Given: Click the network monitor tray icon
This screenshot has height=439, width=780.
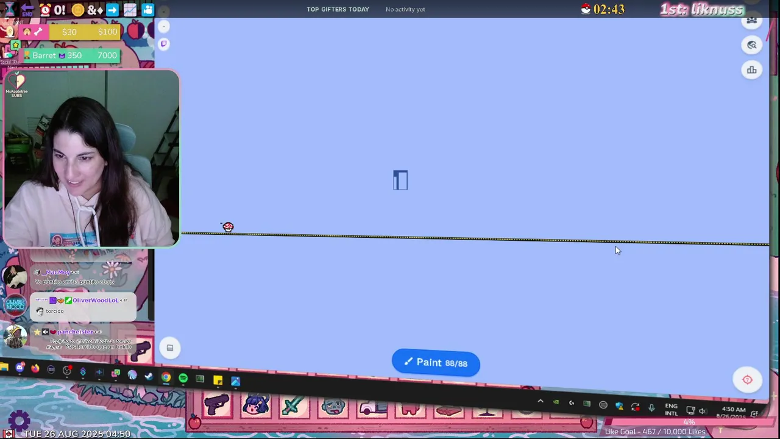Looking at the screenshot, I should click(690, 410).
